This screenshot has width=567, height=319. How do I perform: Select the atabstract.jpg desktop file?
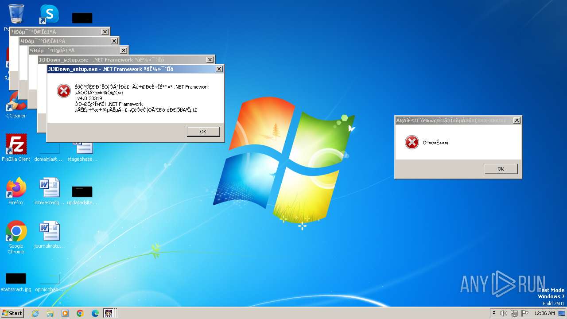click(x=16, y=282)
